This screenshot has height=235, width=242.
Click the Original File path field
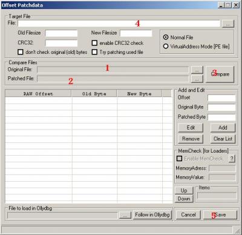(113, 70)
